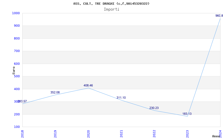Viewport: 223px width, 139px height.
Task: Click the Euro y-axis title
Action: (14, 71)
